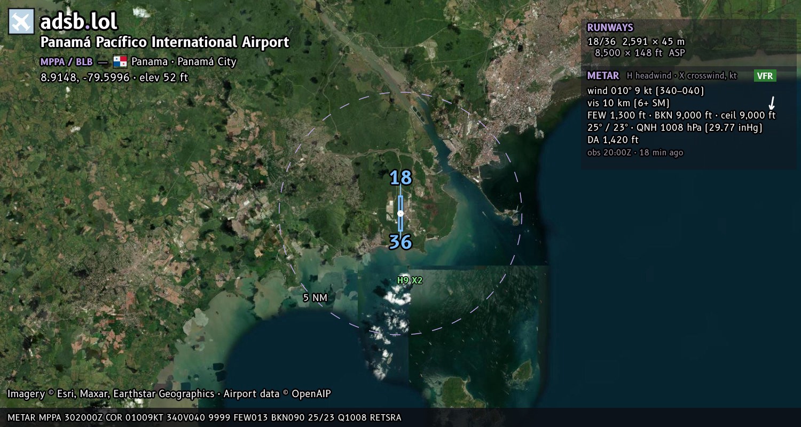Screen dimensions: 801x427
Task: Click the green VFR flight category badge
Action: click(765, 76)
